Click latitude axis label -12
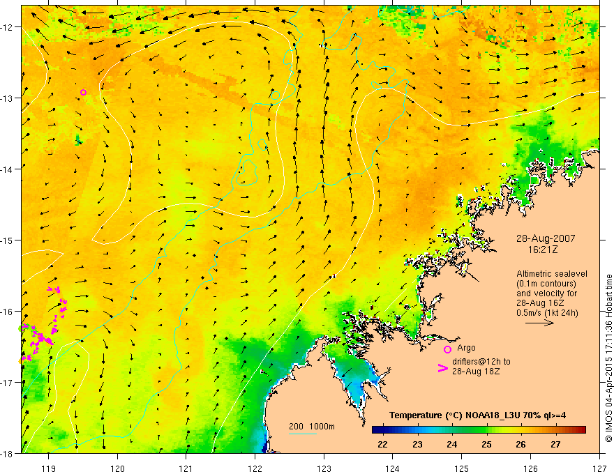This screenshot has height=474, width=614. pyautogui.click(x=7, y=27)
